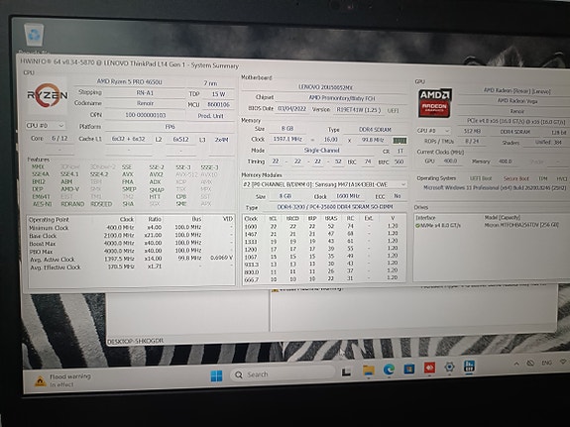Launch File Explorer from the taskbar
This screenshot has height=427, width=570.
click(x=369, y=371)
